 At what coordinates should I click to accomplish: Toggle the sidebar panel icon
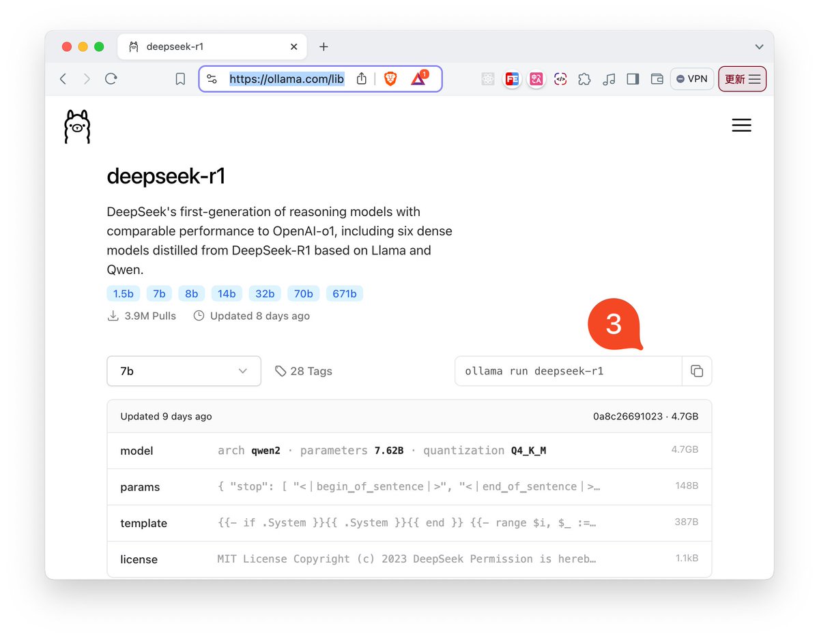tap(633, 78)
